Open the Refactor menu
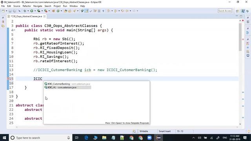This screenshot has height=141, width=251. coord(27,6)
